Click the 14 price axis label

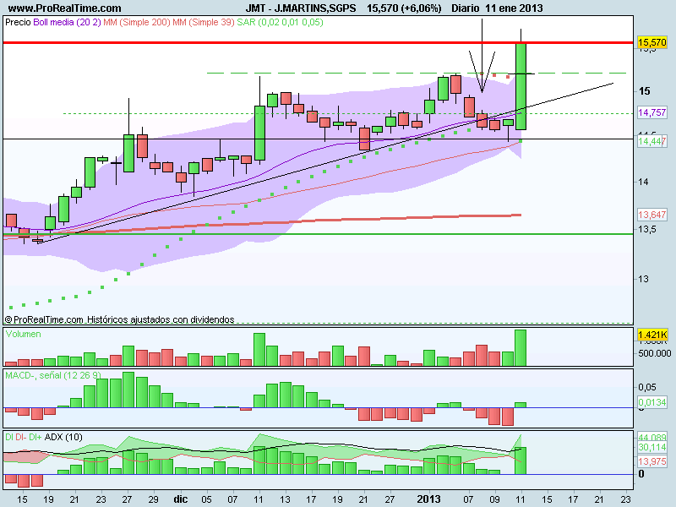tap(643, 182)
